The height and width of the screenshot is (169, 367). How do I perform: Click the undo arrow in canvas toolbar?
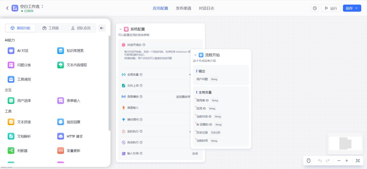pyautogui.click(x=320, y=161)
